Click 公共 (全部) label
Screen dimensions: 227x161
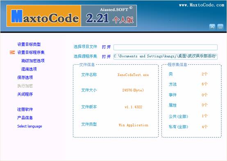pos(178,116)
